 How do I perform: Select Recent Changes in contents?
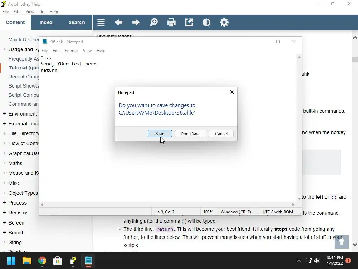pyautogui.click(x=24, y=77)
